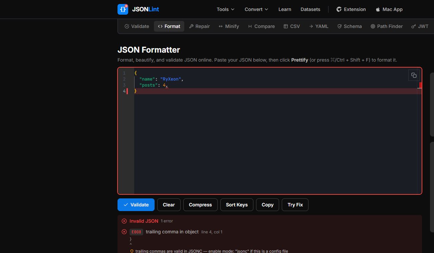Click the Compress button
434x253 pixels.
click(200, 205)
